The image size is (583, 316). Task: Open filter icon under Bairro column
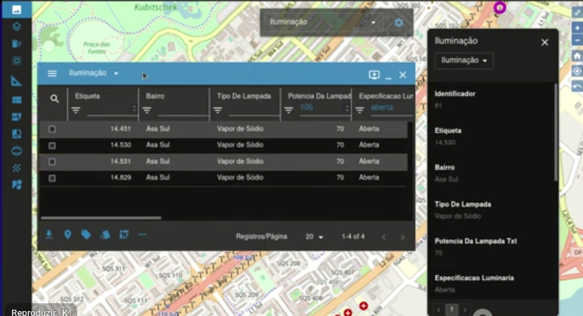[x=147, y=110]
